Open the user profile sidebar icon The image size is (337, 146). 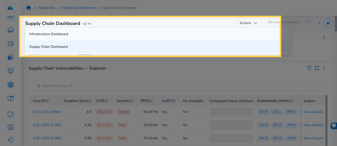[10, 127]
